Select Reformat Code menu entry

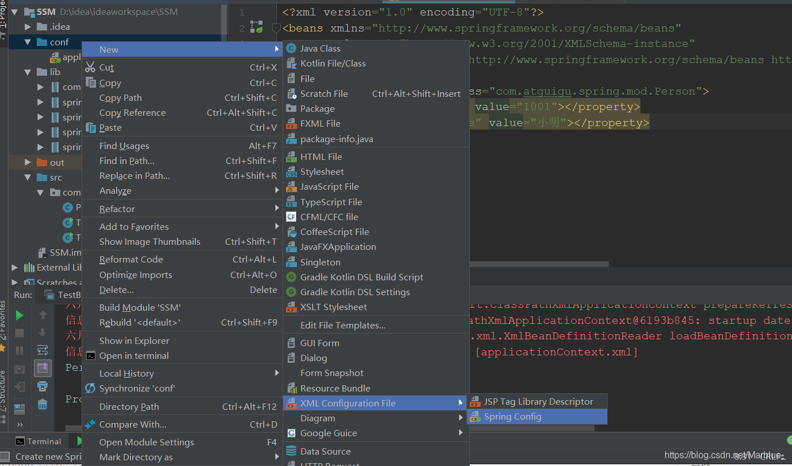click(x=183, y=260)
